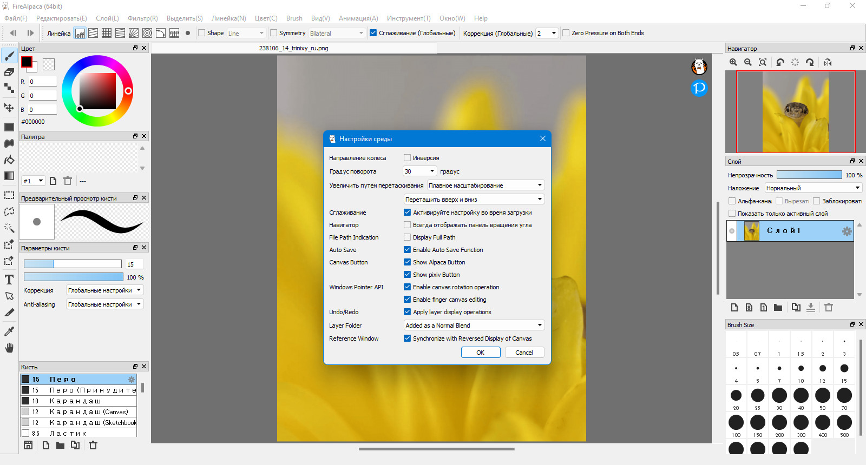Select the Text tool
Viewport: 866px width, 465px height.
(x=9, y=280)
